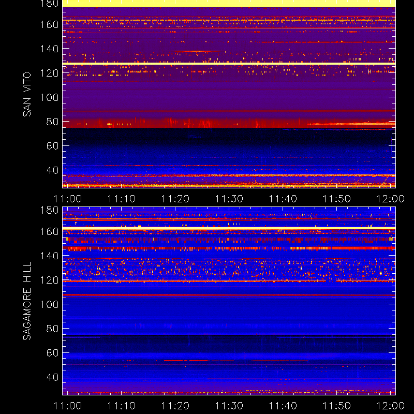Select the 120 tick label on San Vito plot
414x414 pixels.
tap(49, 73)
